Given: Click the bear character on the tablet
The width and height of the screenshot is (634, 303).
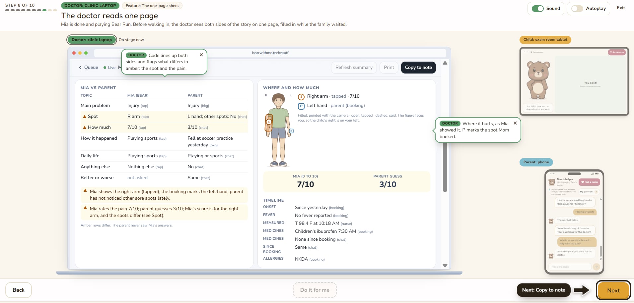Looking at the screenshot, I should coord(538,79).
